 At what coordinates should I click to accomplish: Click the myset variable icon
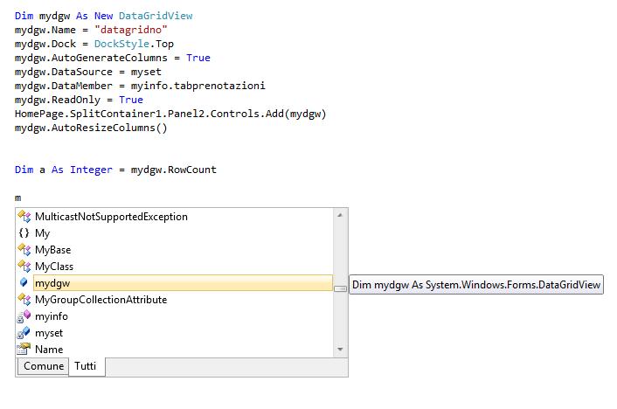24,333
